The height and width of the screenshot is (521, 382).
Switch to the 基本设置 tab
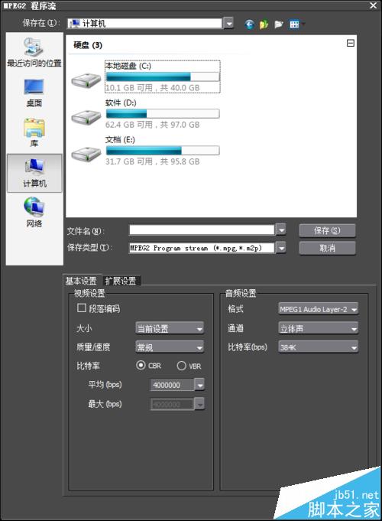(81, 281)
